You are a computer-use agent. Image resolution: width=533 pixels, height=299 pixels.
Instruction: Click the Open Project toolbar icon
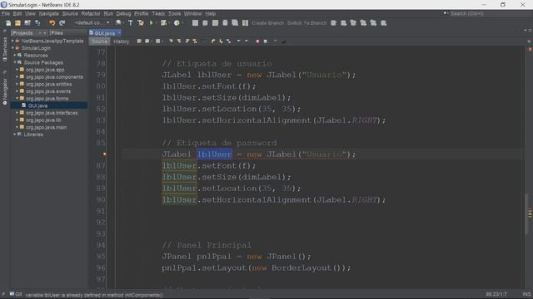pyautogui.click(x=27, y=23)
